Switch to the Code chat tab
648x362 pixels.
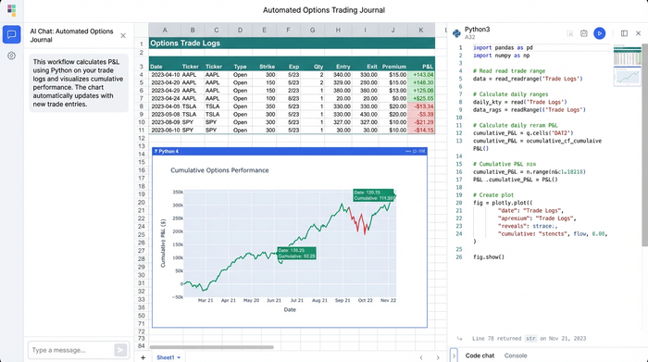tap(480, 356)
